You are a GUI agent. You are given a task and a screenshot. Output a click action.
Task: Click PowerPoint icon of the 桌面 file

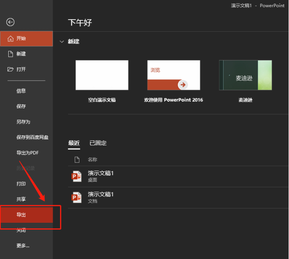pyautogui.click(x=76, y=176)
